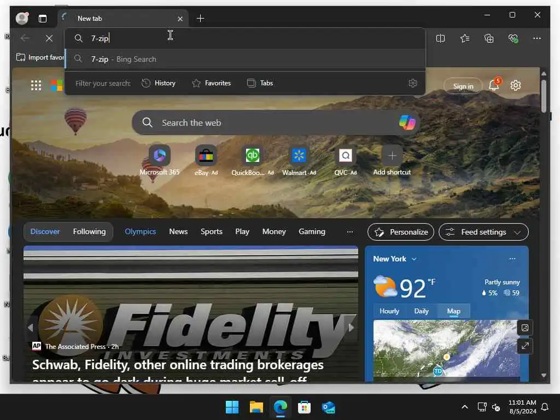Open the News feed tab
The width and height of the screenshot is (560, 420).
pos(178,232)
